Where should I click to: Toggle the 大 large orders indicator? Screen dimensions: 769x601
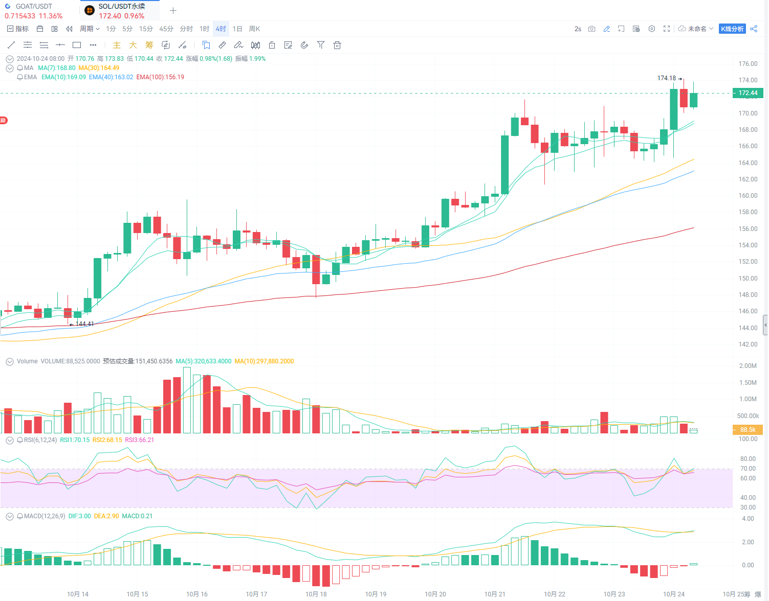click(133, 45)
